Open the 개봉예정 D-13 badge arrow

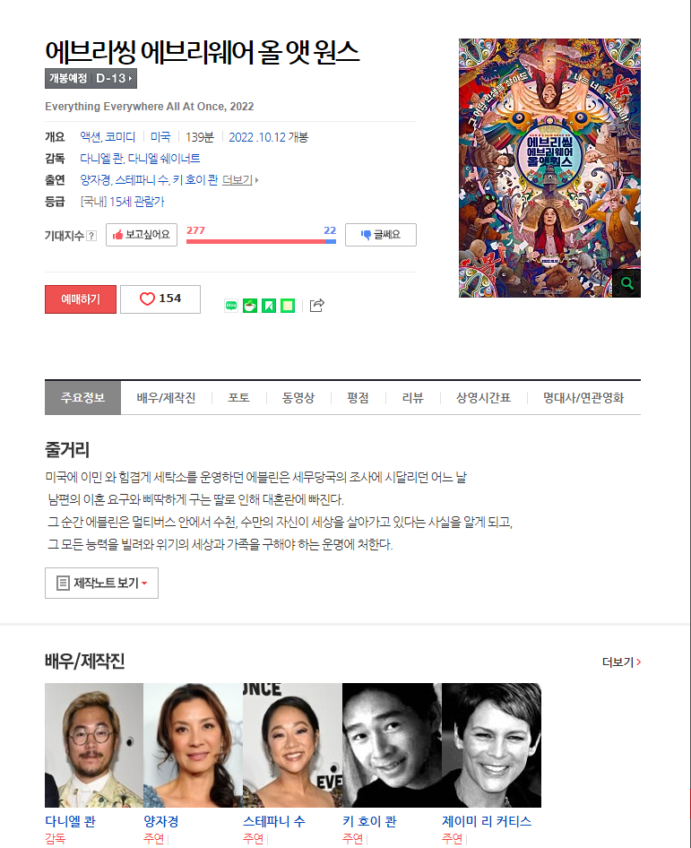coord(91,78)
